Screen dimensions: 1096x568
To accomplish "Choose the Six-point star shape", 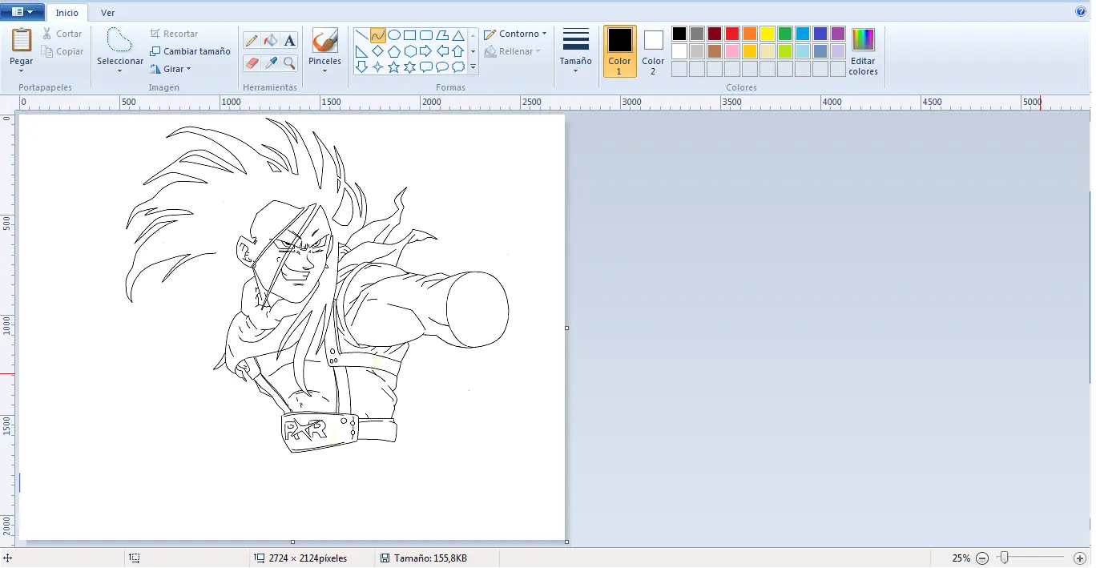I will 410,67.
